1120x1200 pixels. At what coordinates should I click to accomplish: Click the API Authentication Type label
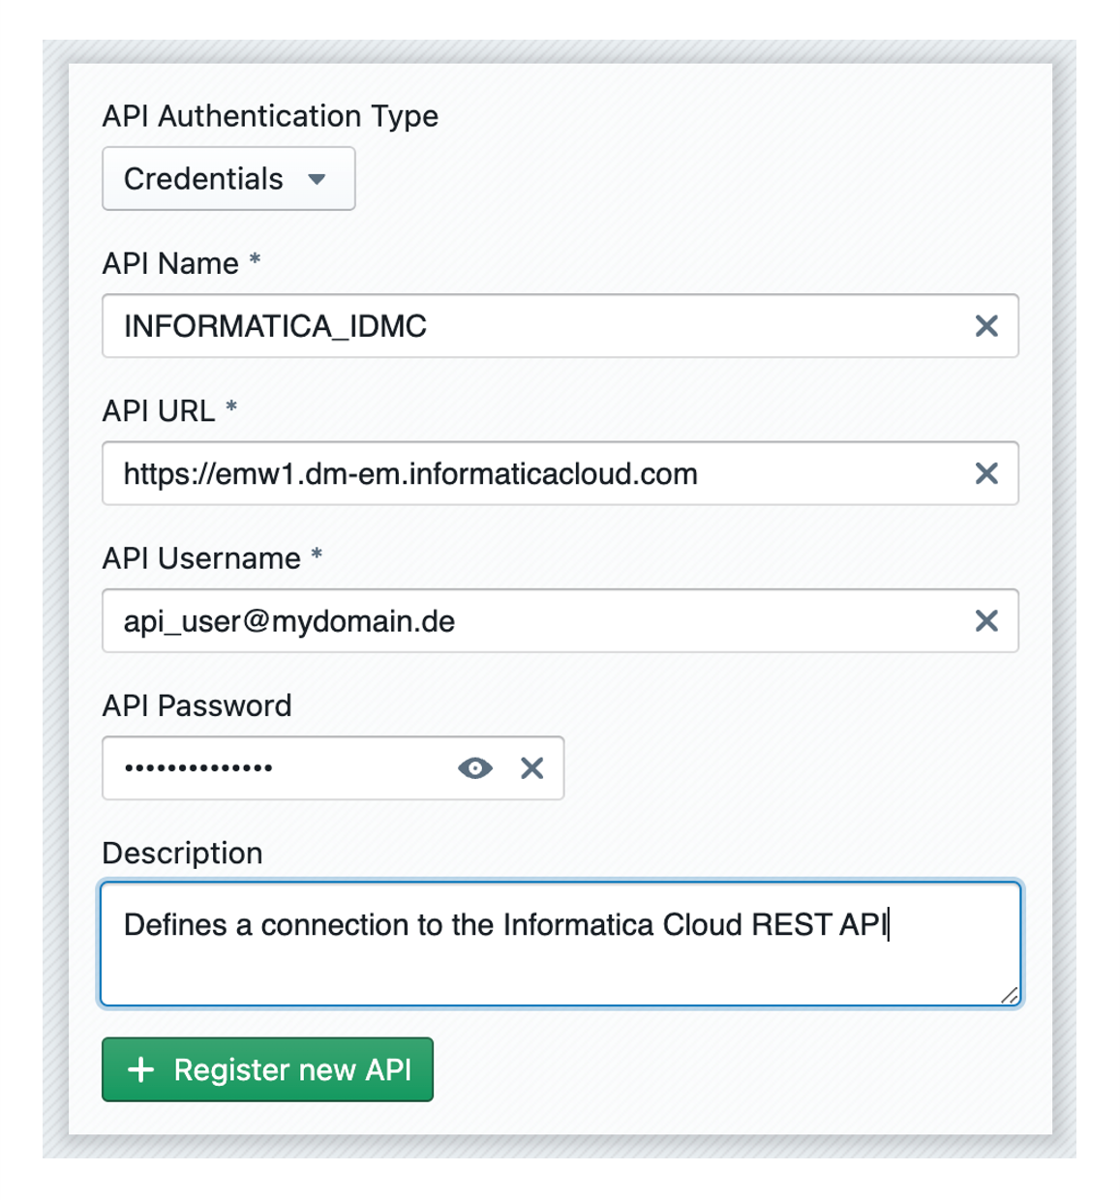pos(270,116)
